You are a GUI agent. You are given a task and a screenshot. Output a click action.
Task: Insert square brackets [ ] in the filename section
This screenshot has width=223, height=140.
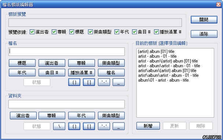point(89,82)
